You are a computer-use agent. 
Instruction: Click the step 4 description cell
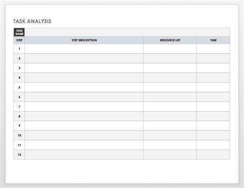pos(84,78)
